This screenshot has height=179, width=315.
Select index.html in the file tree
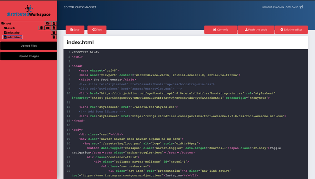point(13,37)
